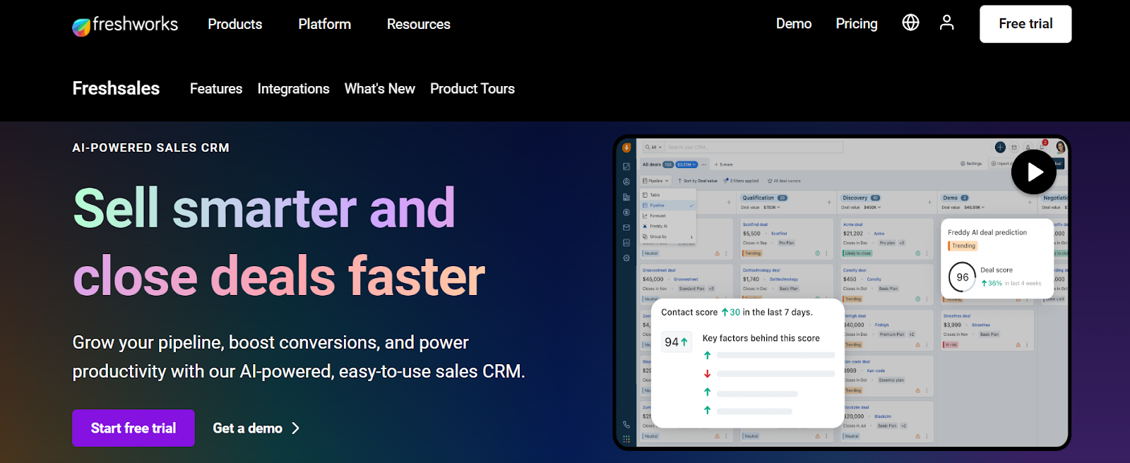Play the product video
Viewport: 1130px width, 463px height.
coord(1033,172)
